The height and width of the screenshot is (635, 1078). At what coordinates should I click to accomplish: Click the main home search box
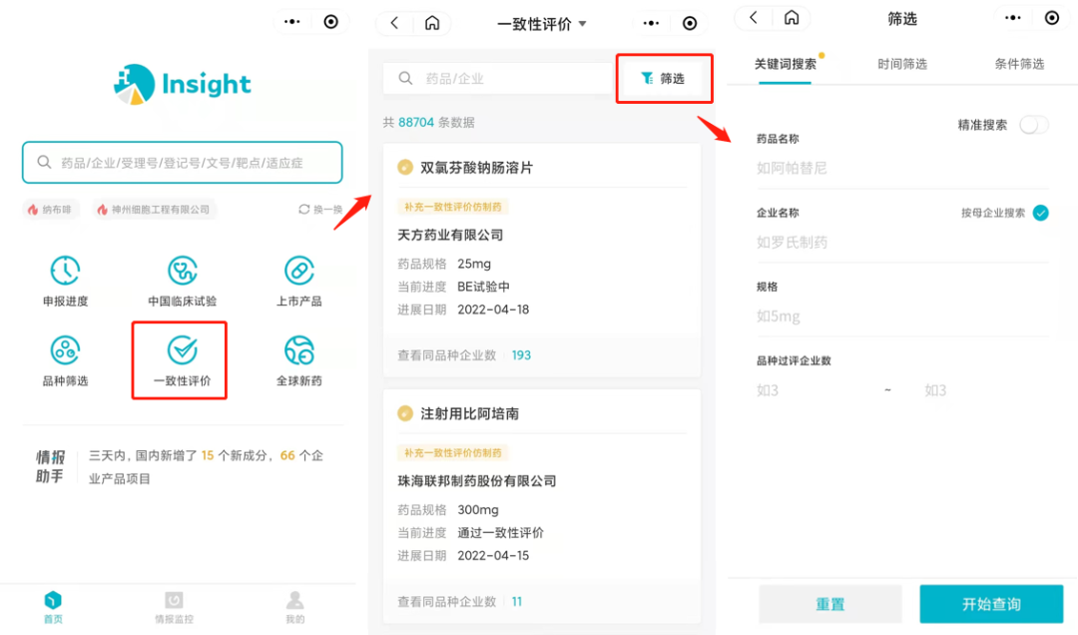coord(183,163)
